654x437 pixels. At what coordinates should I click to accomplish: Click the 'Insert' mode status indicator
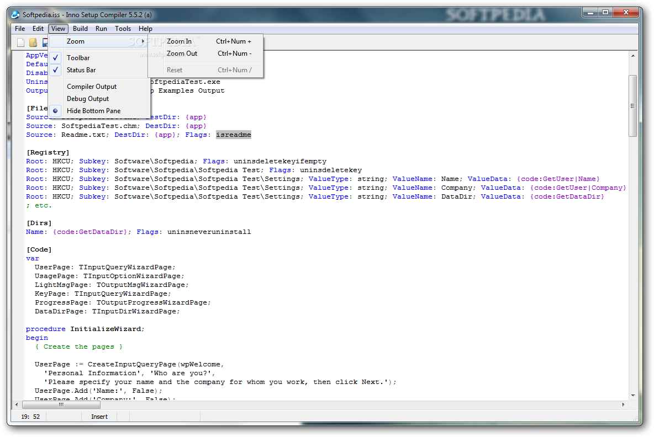coord(99,417)
